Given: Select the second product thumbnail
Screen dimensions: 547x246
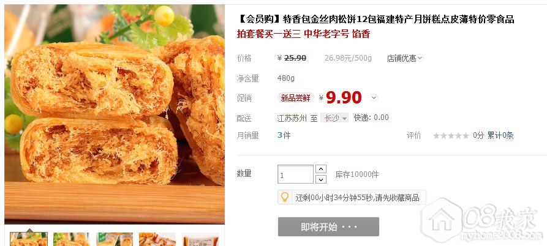Looking at the screenshot, I should coord(72,239).
